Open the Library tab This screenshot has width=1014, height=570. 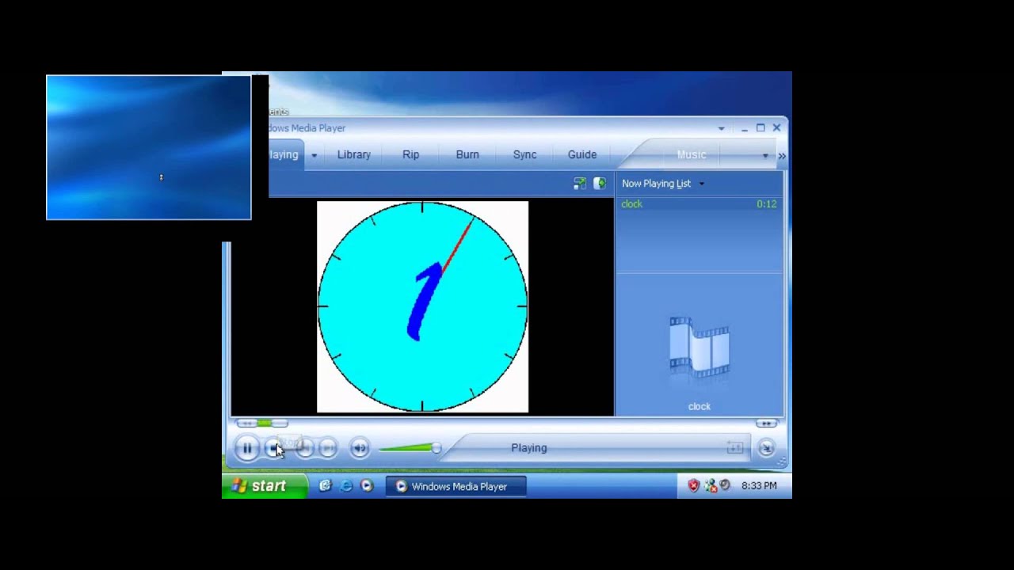(x=354, y=154)
